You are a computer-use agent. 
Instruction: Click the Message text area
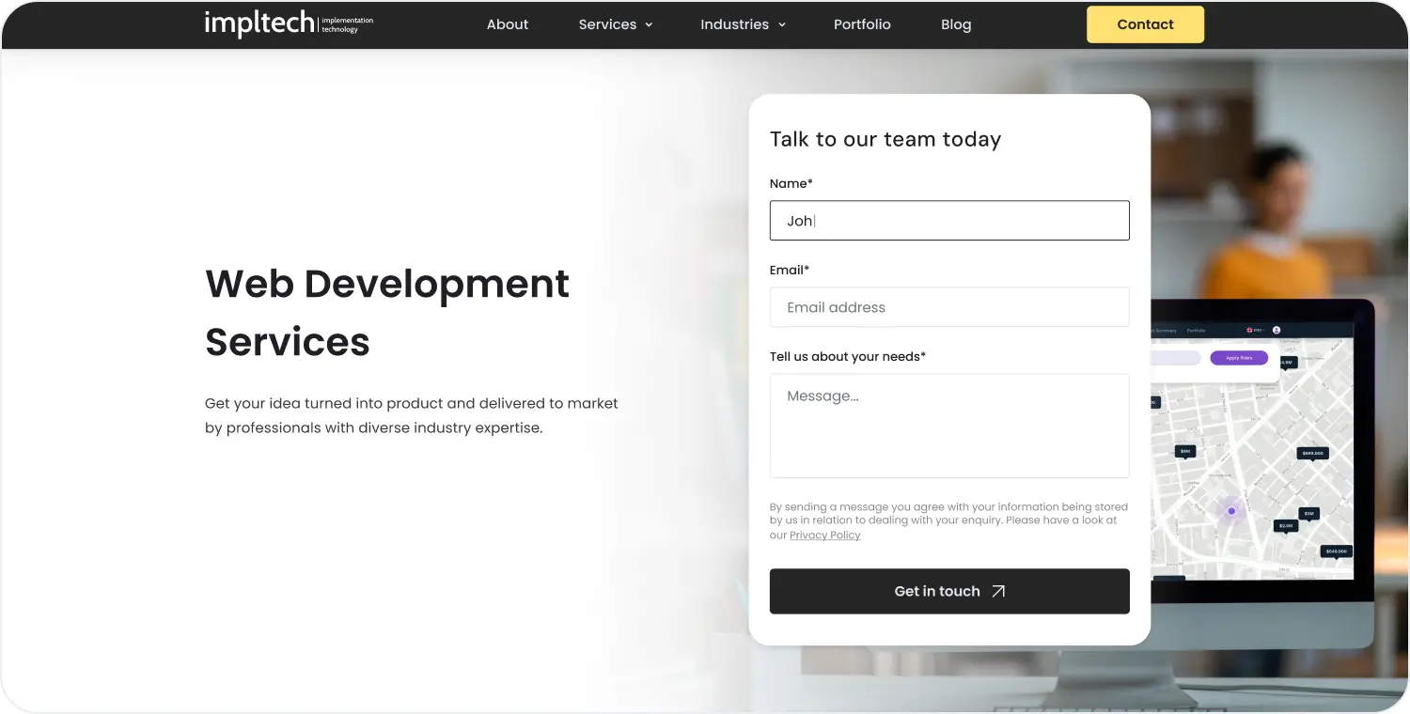[948, 426]
